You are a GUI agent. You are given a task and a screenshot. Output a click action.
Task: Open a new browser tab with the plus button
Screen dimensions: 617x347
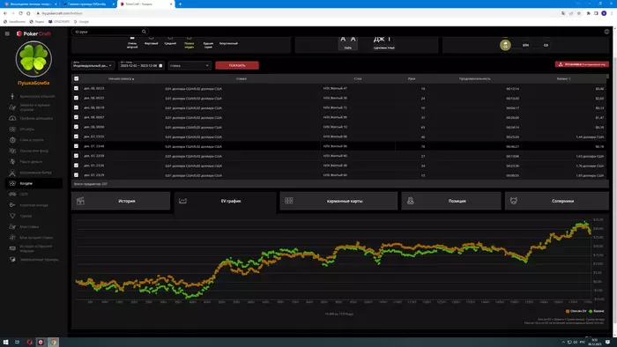point(180,4)
